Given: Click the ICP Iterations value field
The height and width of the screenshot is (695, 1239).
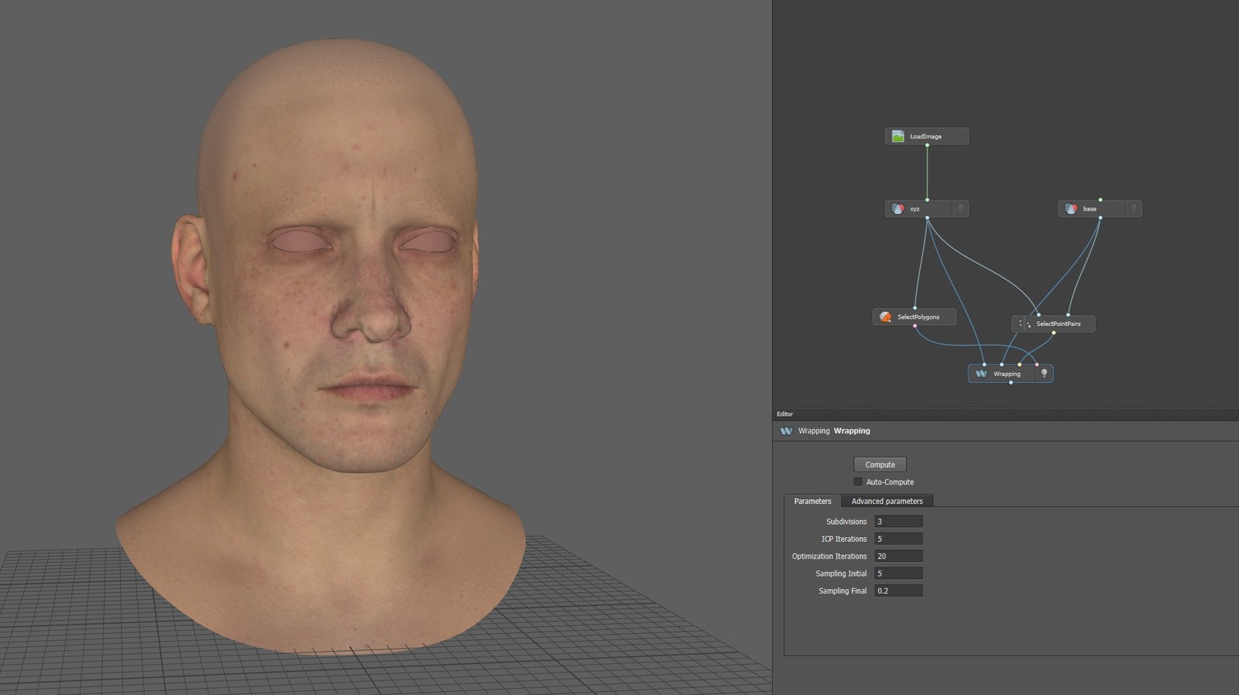Looking at the screenshot, I should 898,539.
